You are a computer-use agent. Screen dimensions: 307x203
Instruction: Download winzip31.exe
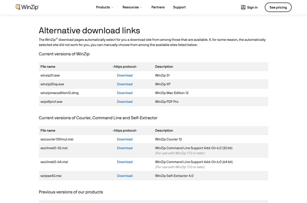125,75
